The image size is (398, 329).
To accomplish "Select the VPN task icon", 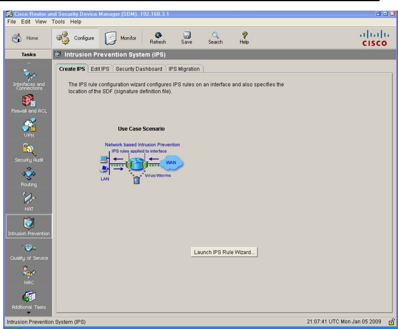I will (29, 128).
